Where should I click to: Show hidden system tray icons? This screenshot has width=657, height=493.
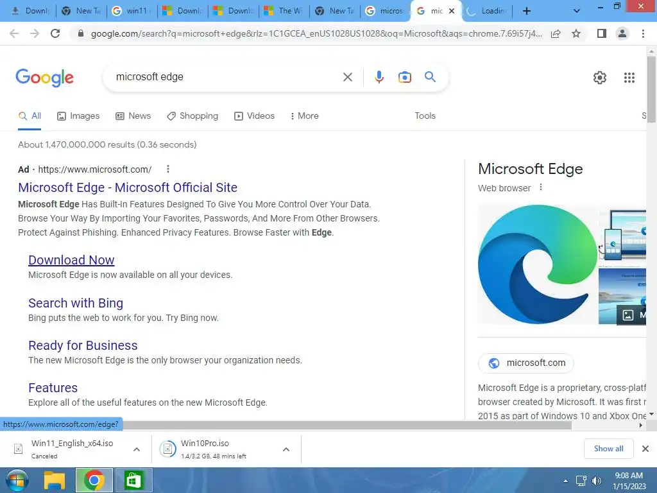click(x=566, y=481)
